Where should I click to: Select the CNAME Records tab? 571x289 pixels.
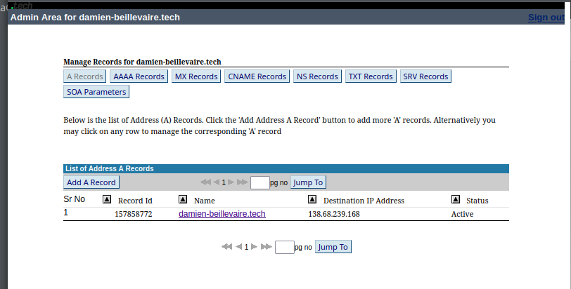tap(257, 76)
